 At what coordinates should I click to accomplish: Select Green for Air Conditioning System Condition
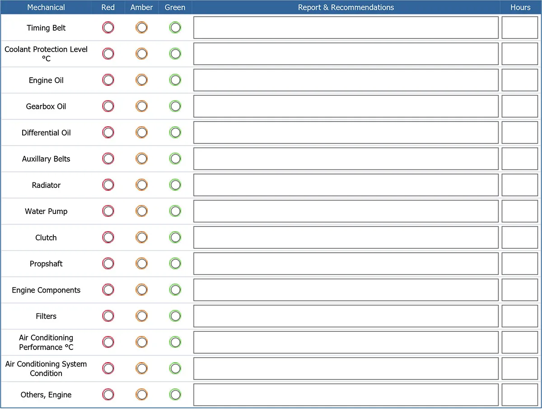[x=175, y=368]
